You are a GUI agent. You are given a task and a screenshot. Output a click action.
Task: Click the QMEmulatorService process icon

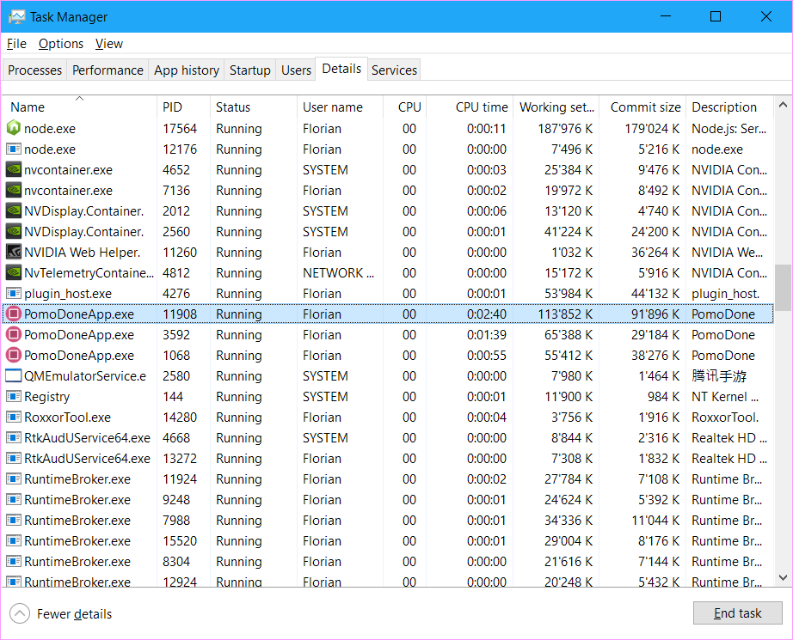[14, 376]
